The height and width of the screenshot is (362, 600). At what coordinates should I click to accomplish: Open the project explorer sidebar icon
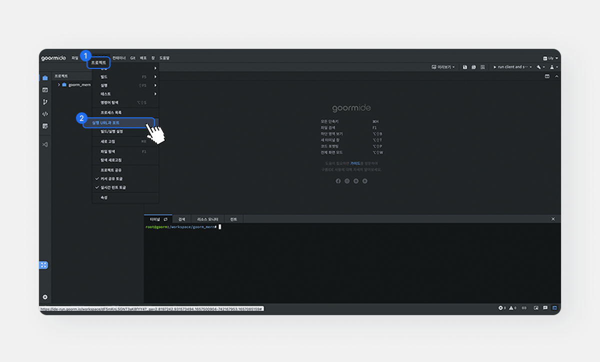[x=45, y=78]
